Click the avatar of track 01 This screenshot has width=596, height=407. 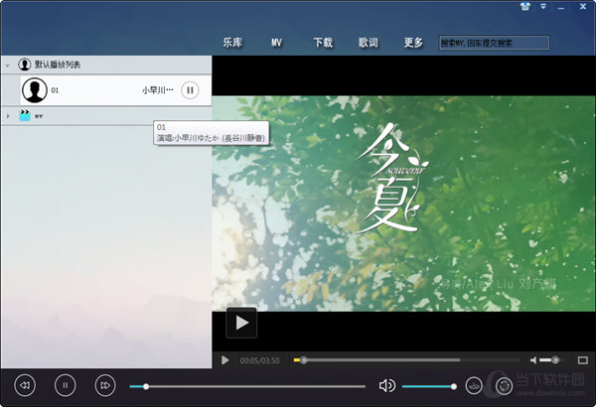click(35, 90)
